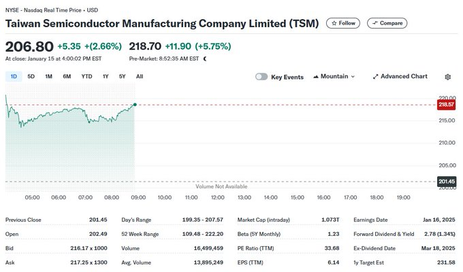The image size is (463, 272).
Task: Follow the TSM stock
Action: coord(343,23)
